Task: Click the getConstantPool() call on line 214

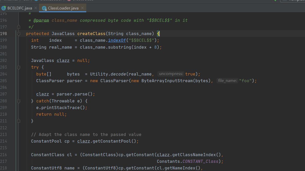Action: pyautogui.click(x=115, y=141)
